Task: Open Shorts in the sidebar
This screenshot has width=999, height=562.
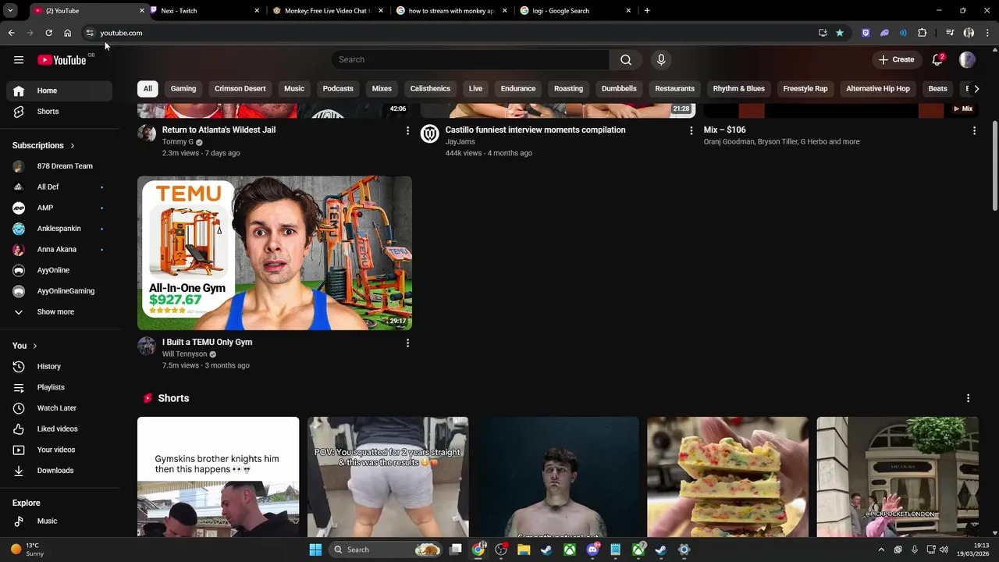Action: point(59,112)
